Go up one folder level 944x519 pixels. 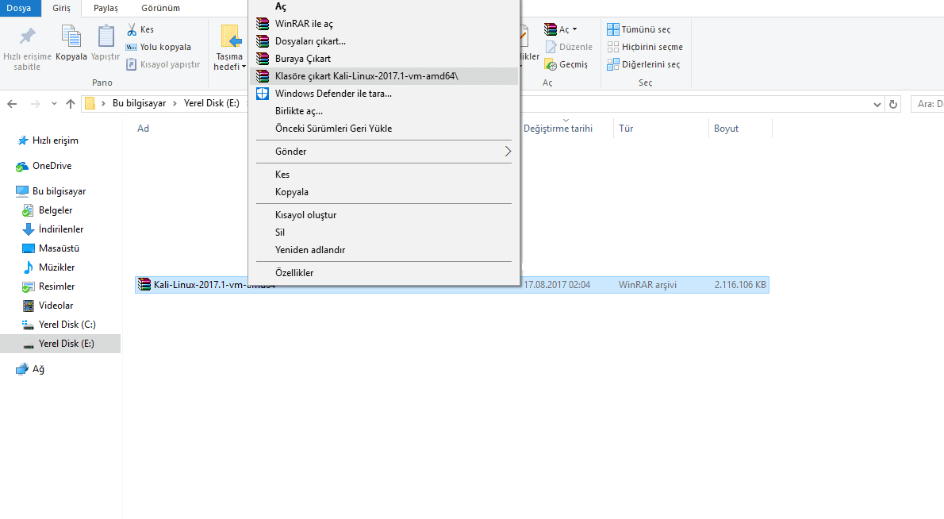pos(71,103)
